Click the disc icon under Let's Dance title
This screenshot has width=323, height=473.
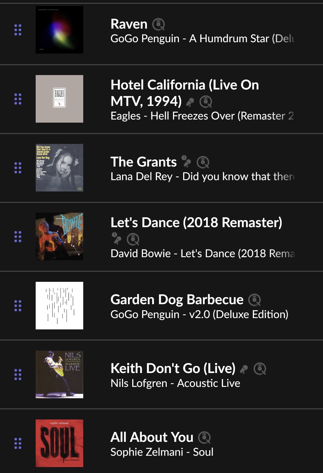[x=133, y=239]
